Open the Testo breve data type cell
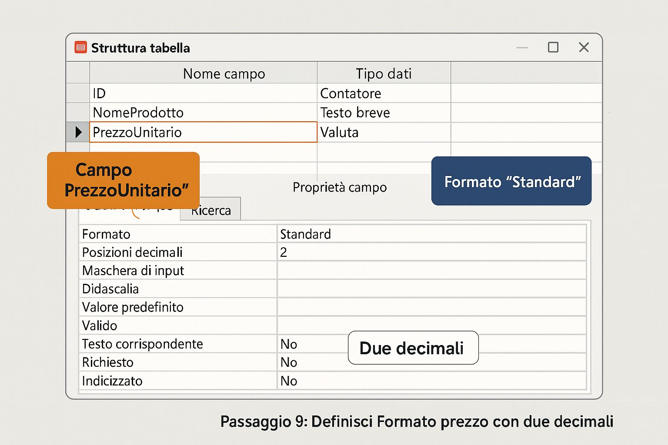668x445 pixels. point(384,113)
